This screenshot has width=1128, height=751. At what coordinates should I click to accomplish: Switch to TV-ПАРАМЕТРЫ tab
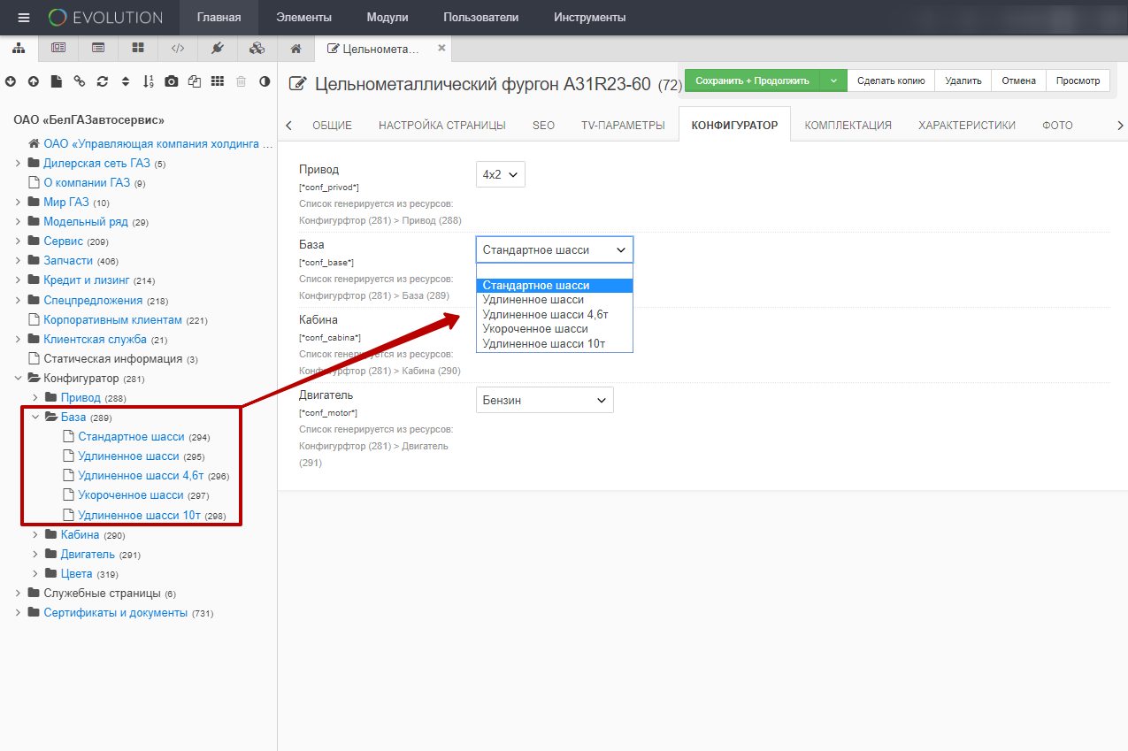click(x=623, y=126)
